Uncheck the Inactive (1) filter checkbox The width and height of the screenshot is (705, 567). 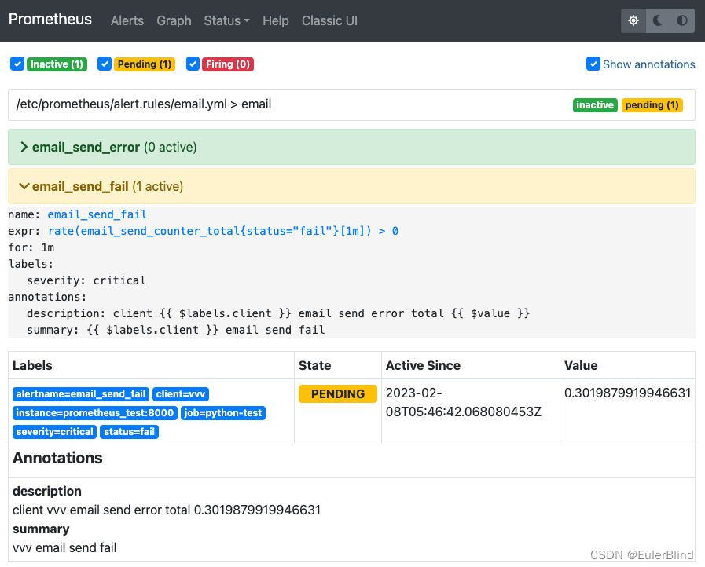[x=17, y=64]
